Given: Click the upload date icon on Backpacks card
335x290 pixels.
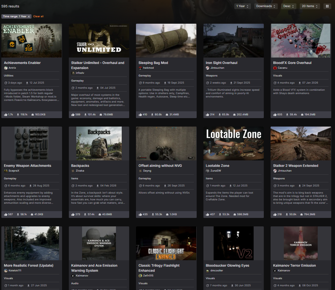Looking at the screenshot, I should 98,186.
